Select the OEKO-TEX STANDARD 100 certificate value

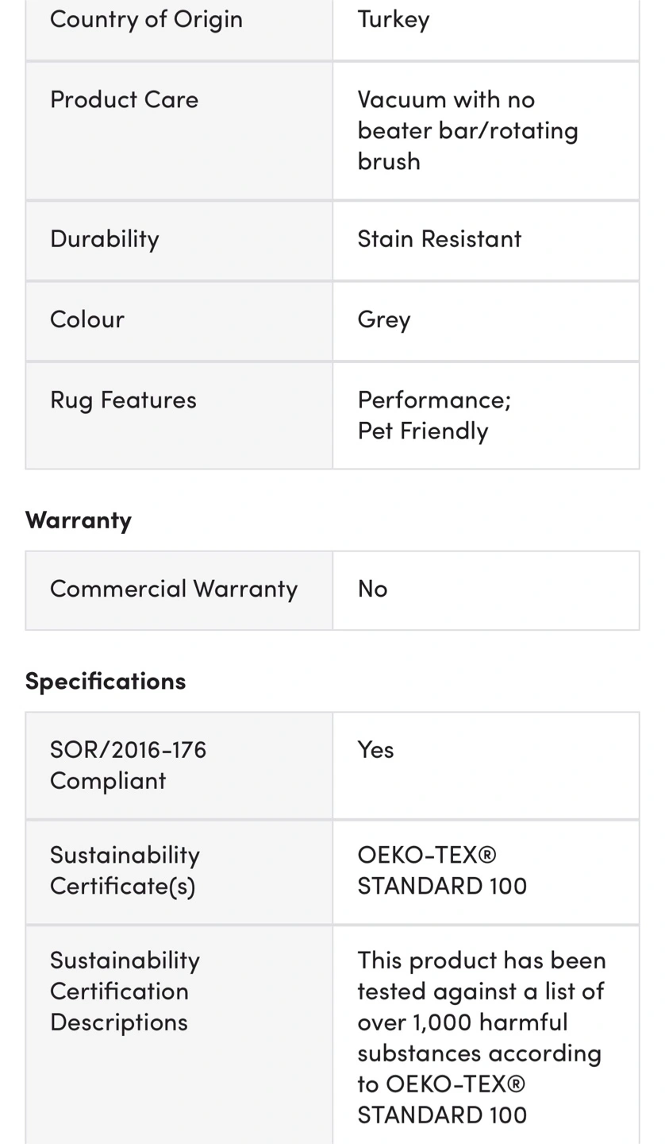click(442, 870)
